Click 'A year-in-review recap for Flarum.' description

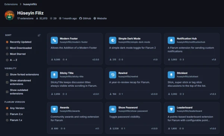tap(130, 82)
